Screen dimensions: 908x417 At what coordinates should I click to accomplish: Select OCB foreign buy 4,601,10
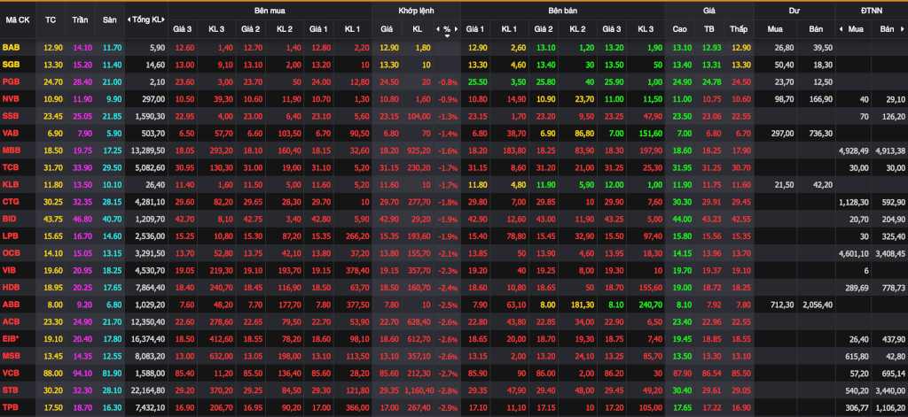point(854,253)
